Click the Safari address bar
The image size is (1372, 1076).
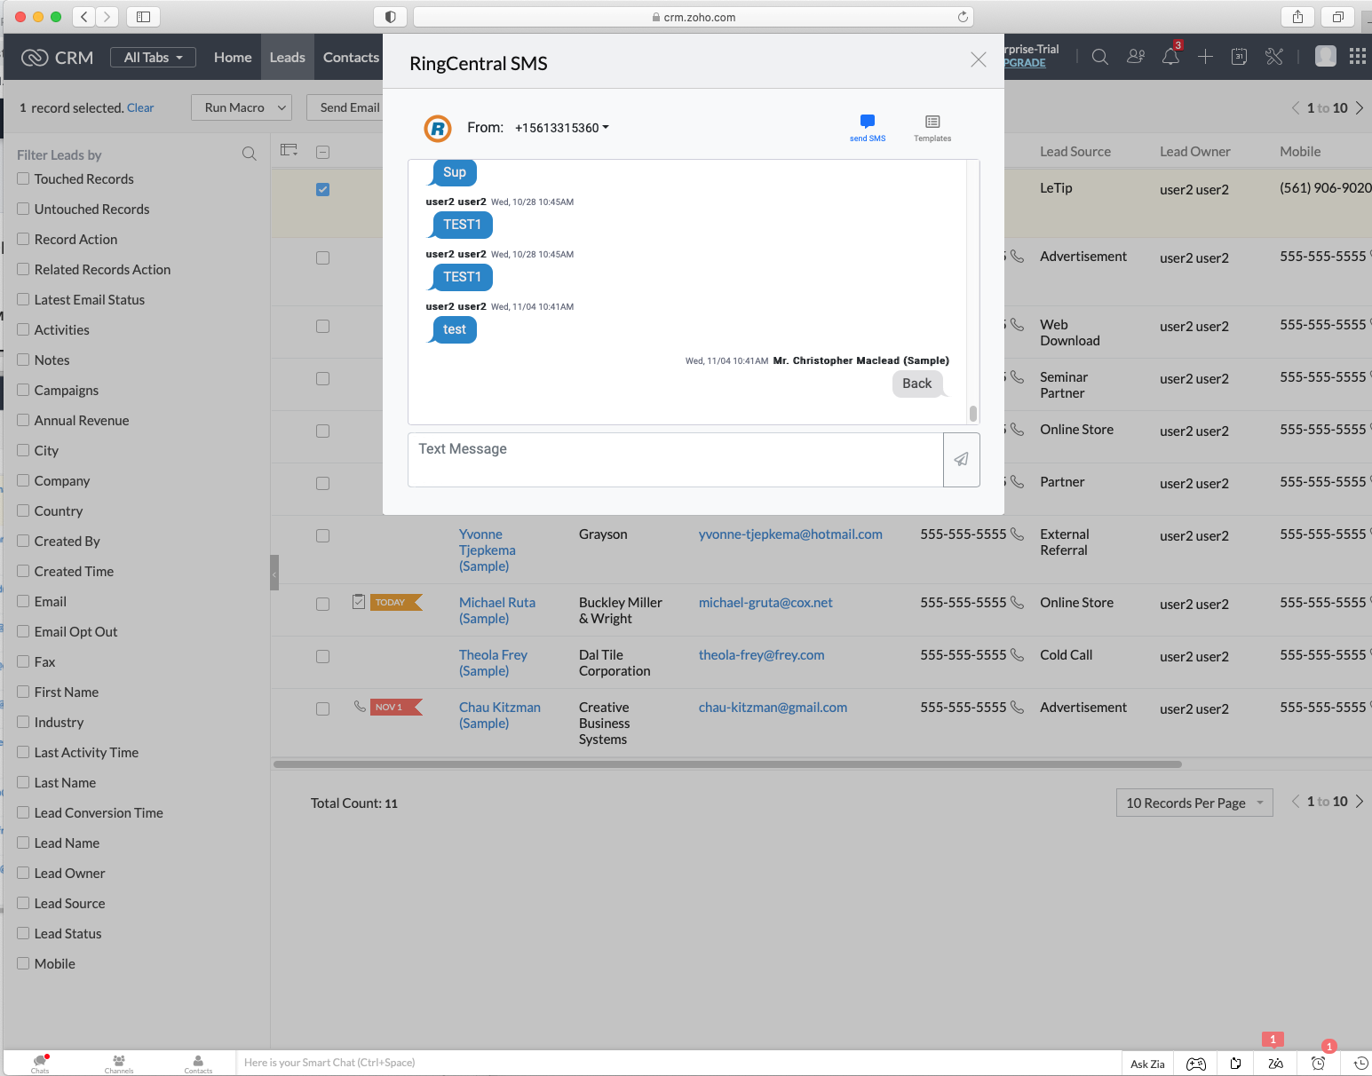[693, 17]
